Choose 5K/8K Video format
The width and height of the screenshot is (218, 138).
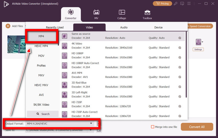[41, 105]
